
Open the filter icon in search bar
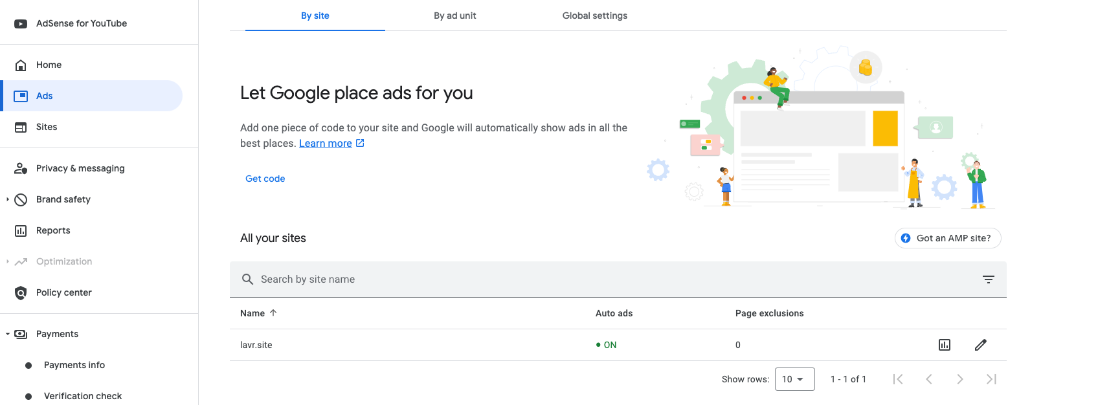click(x=988, y=279)
